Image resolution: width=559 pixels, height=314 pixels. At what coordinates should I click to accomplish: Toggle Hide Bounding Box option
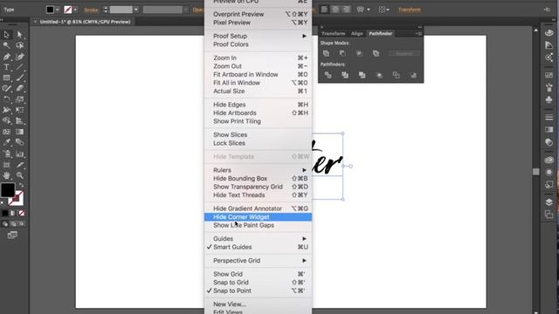pyautogui.click(x=259, y=178)
